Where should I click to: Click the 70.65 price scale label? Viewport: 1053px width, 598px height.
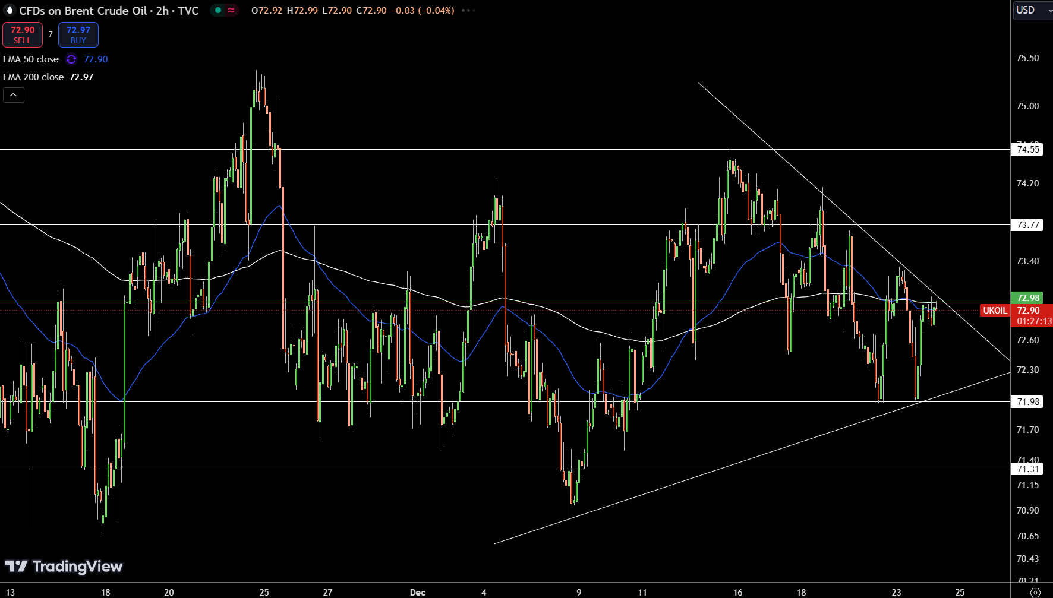coord(1027,536)
